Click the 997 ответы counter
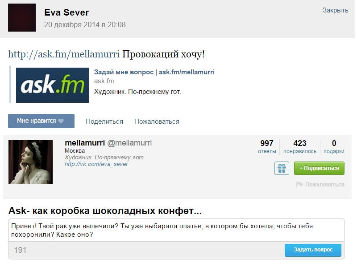 266,147
